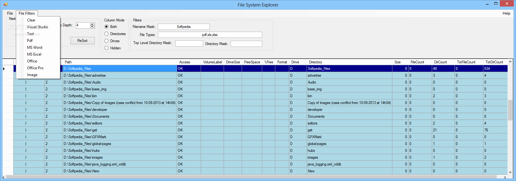
Task: Select the GFXMark cell in Directory column
Action: tap(349, 137)
